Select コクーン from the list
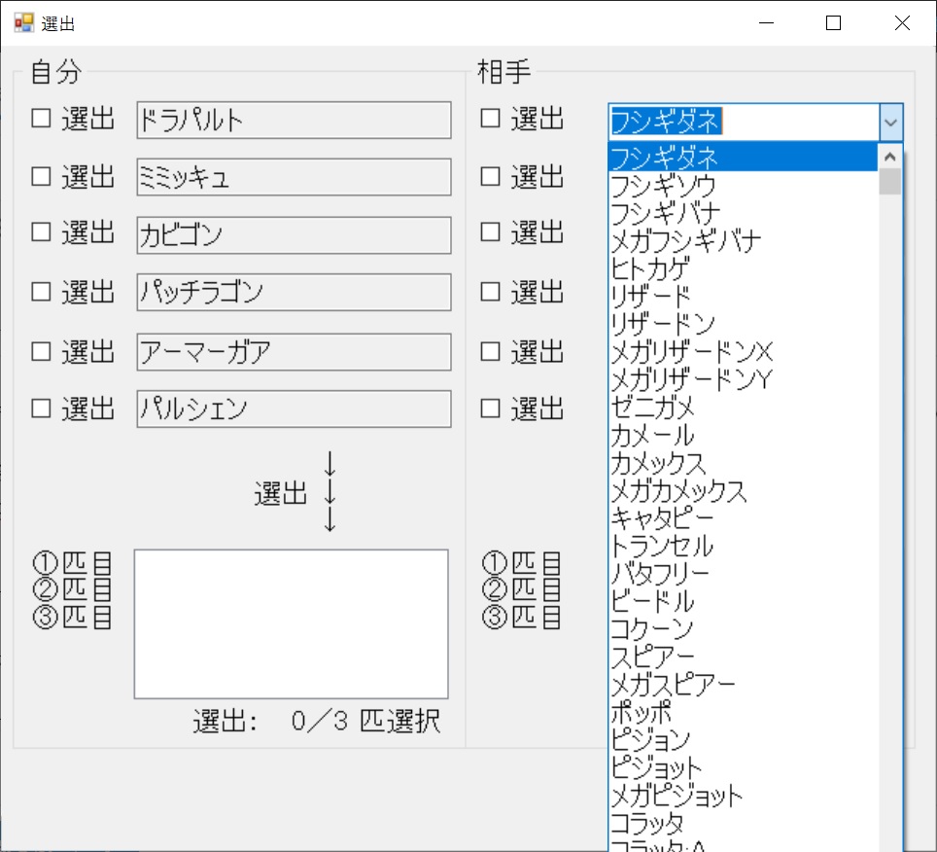 [743, 630]
